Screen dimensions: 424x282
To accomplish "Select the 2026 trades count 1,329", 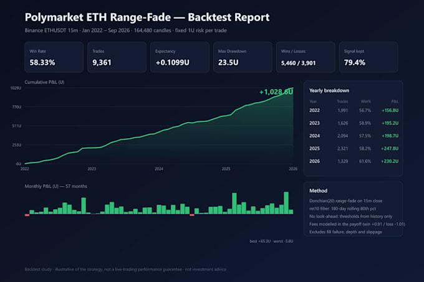I will (x=342, y=161).
